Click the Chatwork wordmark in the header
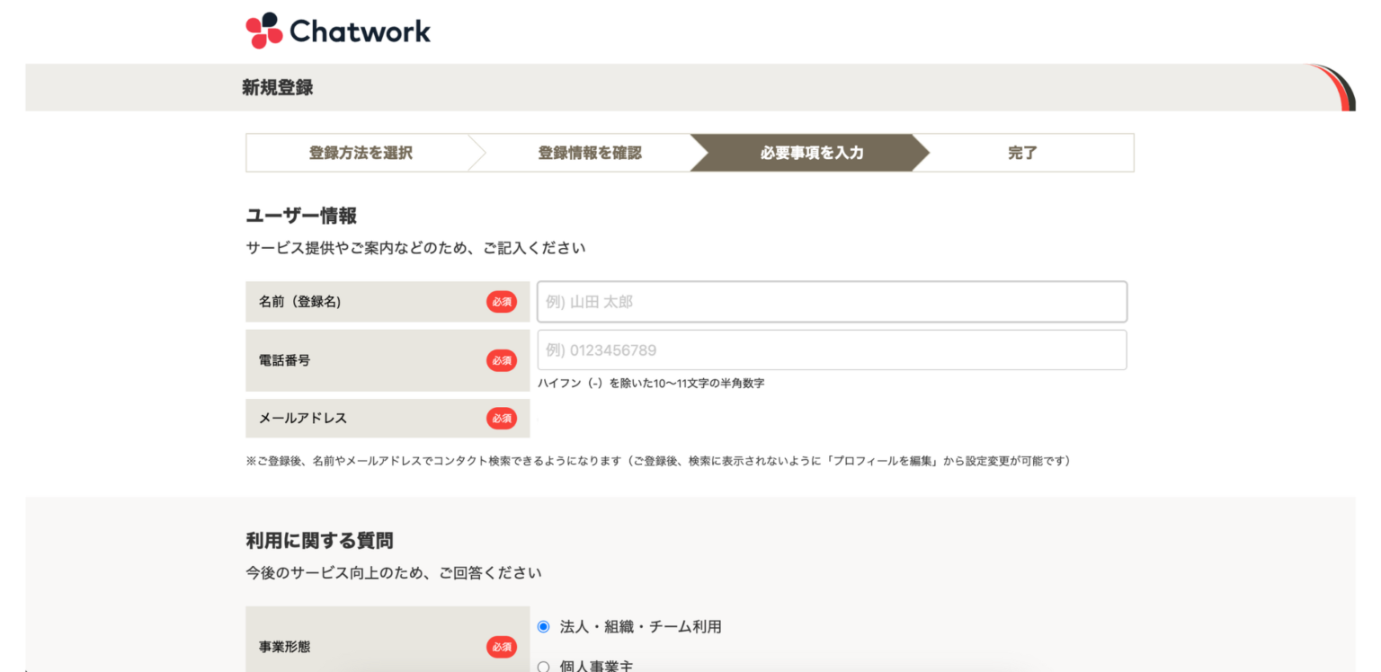This screenshot has height=672, width=1381. [x=359, y=30]
